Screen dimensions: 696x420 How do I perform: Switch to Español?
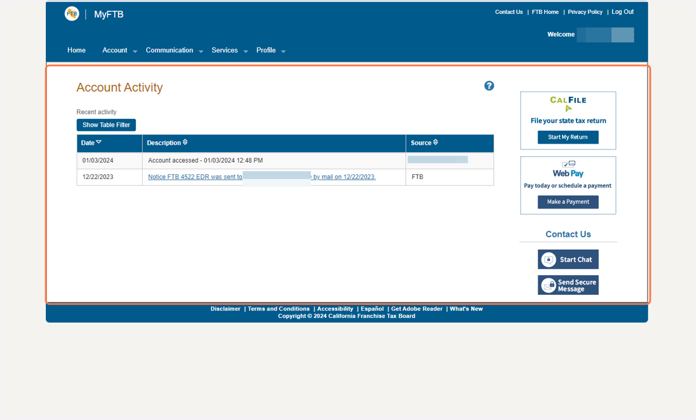click(x=372, y=309)
